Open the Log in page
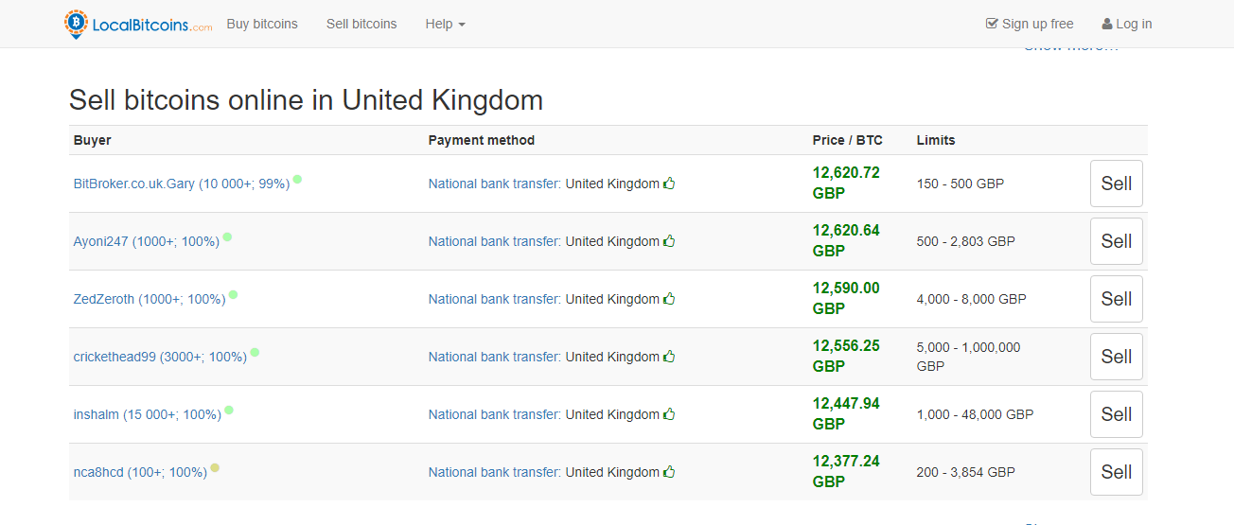Screen dimensions: 1234x525 coord(1127,24)
